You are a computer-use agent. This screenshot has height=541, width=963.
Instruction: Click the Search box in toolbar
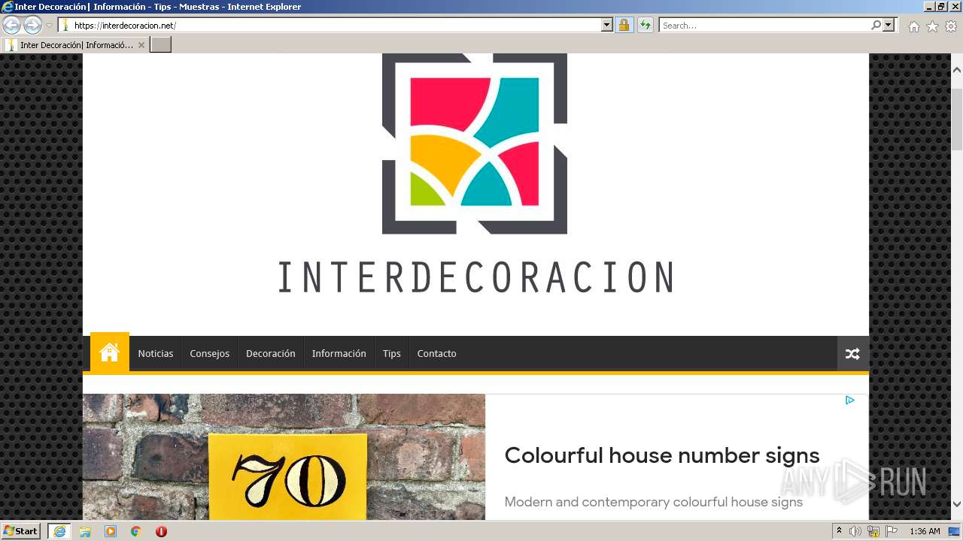coord(764,25)
